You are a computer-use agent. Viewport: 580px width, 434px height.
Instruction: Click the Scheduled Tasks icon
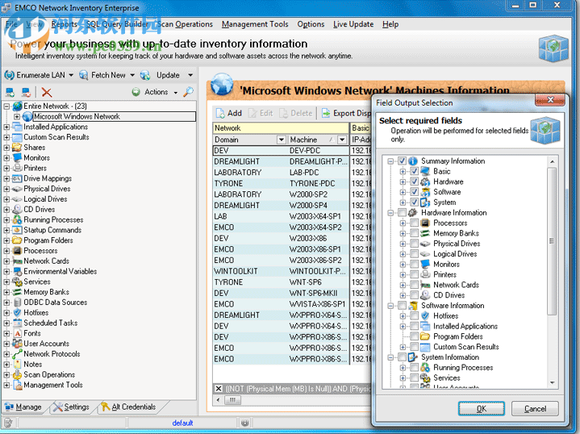(x=18, y=323)
